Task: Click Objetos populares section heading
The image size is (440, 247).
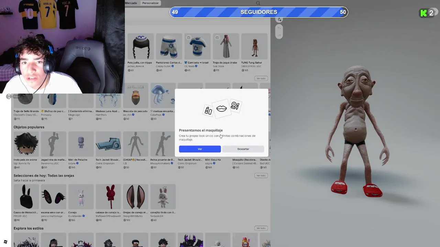Action: (29, 127)
